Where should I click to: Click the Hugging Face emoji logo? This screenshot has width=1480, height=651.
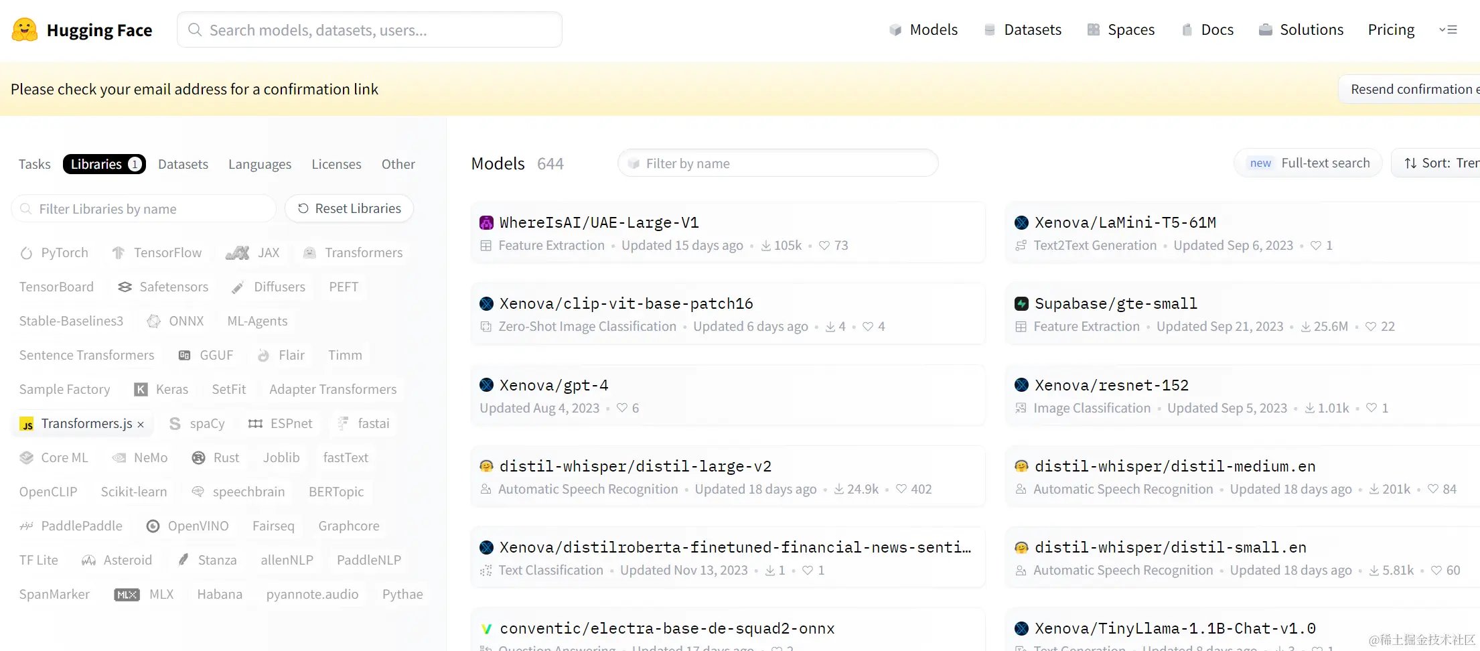pyautogui.click(x=25, y=30)
